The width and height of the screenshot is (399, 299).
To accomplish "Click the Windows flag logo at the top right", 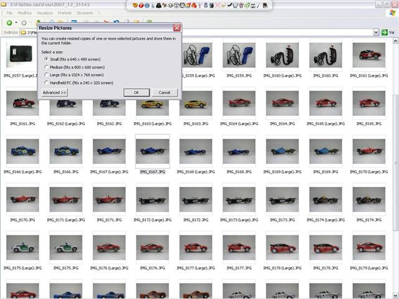I will (392, 12).
